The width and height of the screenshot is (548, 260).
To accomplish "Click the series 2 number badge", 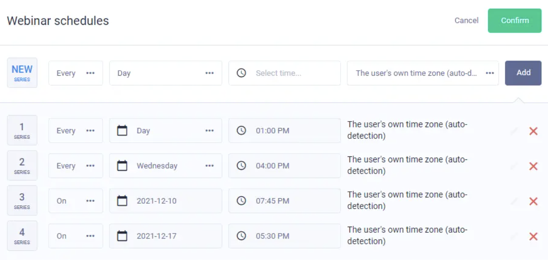I will (22, 165).
